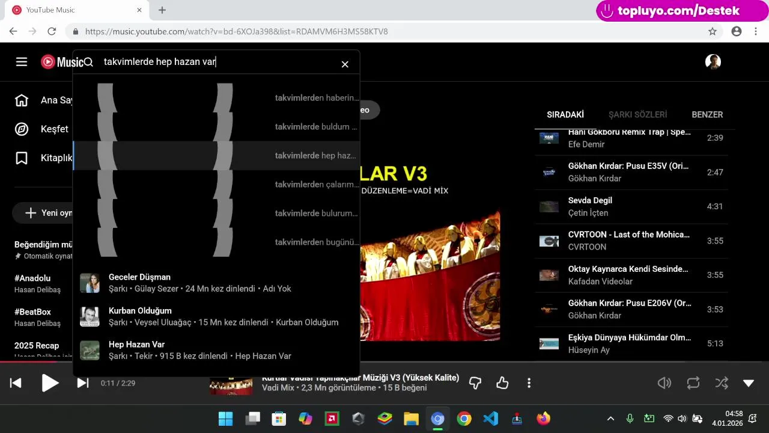
Task: Click the YouTube Music logo
Action: tap(62, 62)
